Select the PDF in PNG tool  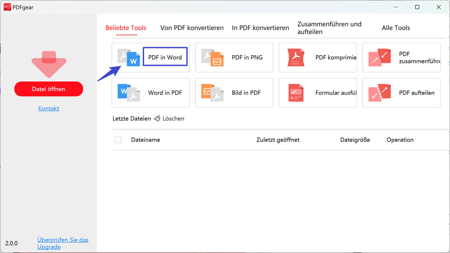[x=234, y=57]
